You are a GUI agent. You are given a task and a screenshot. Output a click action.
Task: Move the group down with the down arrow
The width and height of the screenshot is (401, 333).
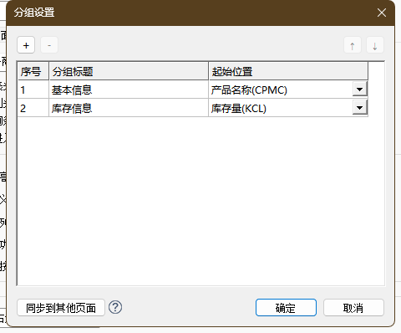pyautogui.click(x=375, y=45)
